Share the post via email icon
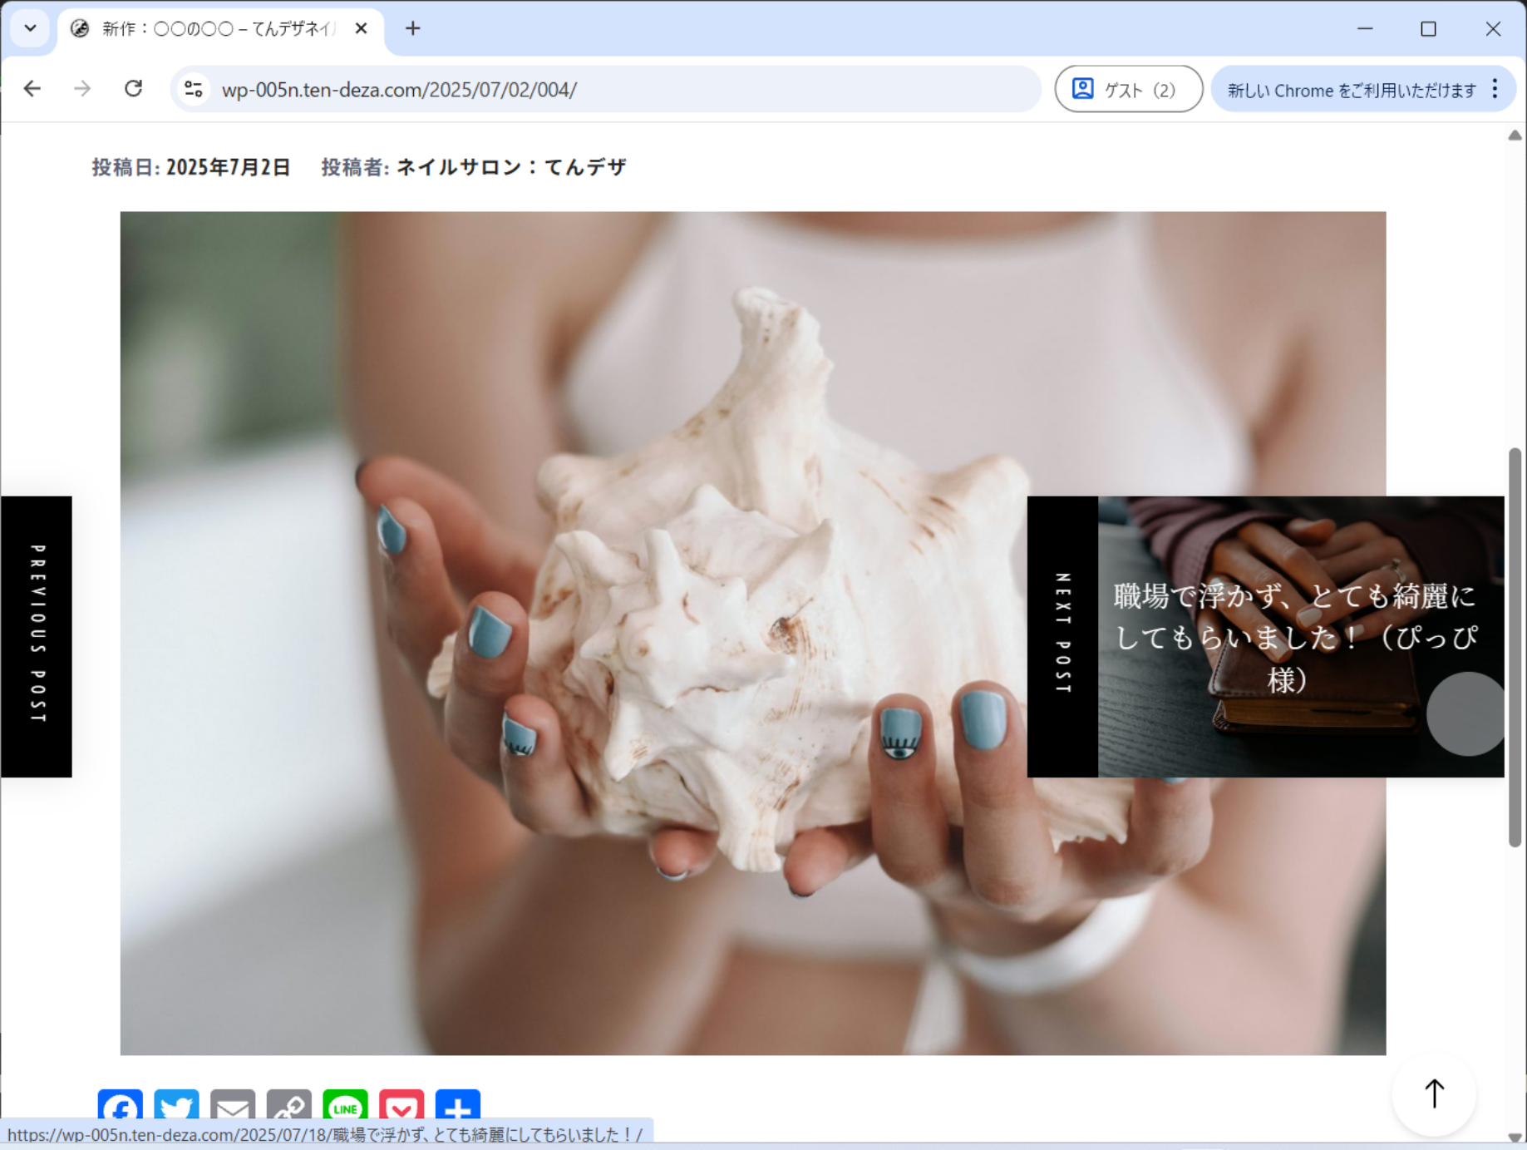Image resolution: width=1527 pixels, height=1150 pixels. [233, 1108]
